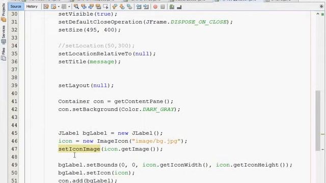Image resolution: width=326 pixels, height=183 pixels.
Task: Click the vertical scrollbar up arrow
Action: tap(318, 14)
